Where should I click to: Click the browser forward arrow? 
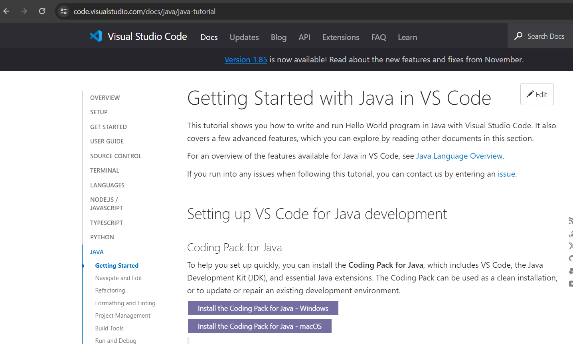(x=24, y=11)
